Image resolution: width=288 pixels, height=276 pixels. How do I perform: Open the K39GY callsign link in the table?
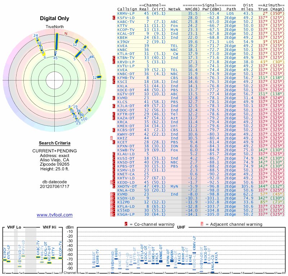tap(123, 42)
